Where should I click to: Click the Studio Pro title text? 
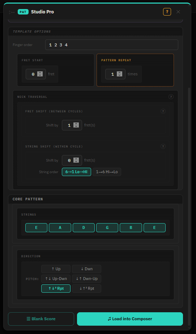point(42,12)
